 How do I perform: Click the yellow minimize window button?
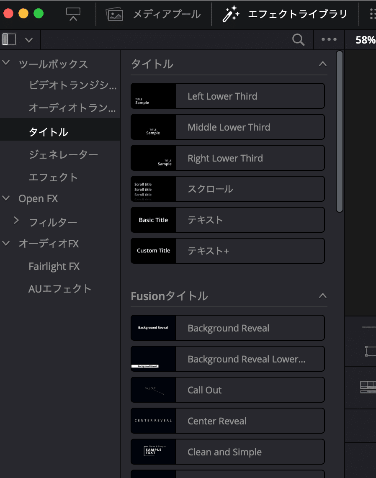23,14
